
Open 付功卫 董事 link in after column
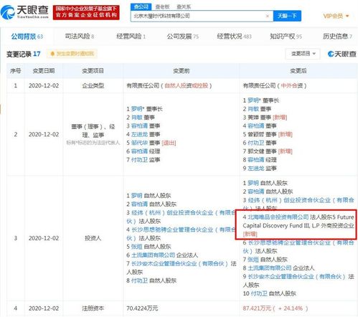(x=256, y=143)
